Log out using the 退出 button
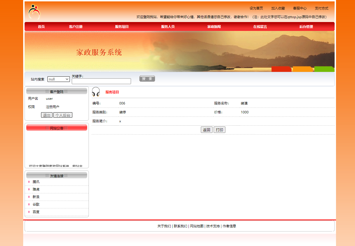This screenshot has width=355, height=246. [46, 115]
